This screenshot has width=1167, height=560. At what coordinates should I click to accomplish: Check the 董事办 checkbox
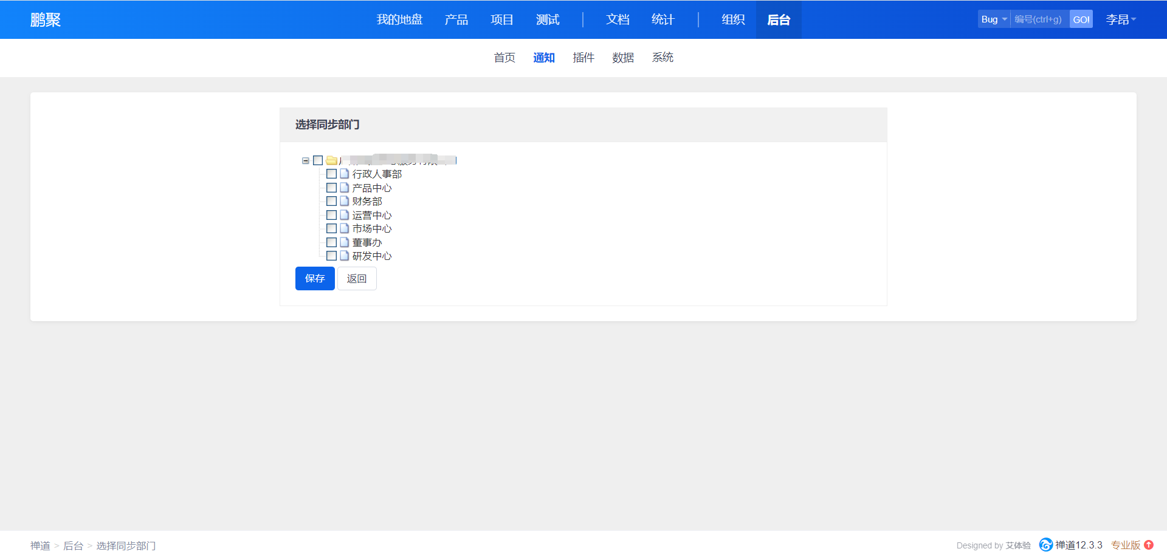click(331, 242)
